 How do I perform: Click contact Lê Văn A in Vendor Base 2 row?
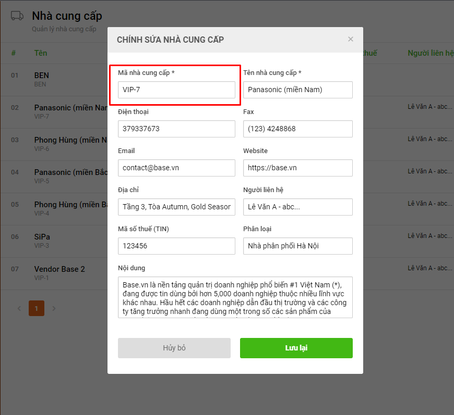point(429,268)
